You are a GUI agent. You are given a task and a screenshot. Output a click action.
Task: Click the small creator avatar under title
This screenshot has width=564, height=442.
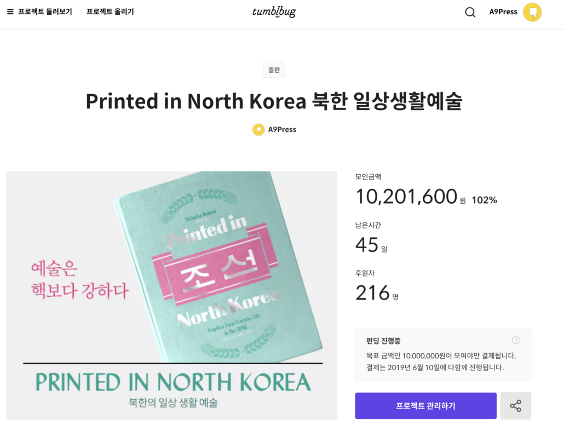[x=258, y=129]
